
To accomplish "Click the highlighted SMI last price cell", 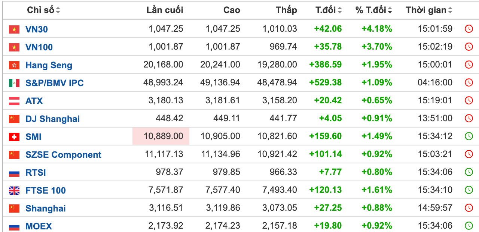I will [x=161, y=137].
